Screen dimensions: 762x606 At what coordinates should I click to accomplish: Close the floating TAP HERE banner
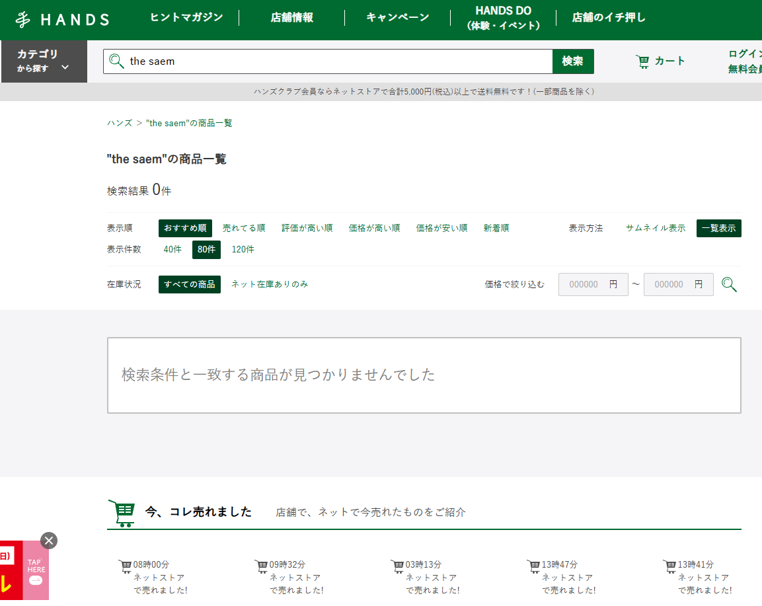coord(49,541)
